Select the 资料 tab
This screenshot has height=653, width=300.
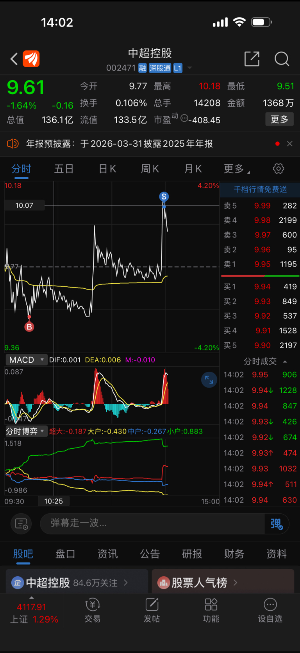(x=276, y=554)
